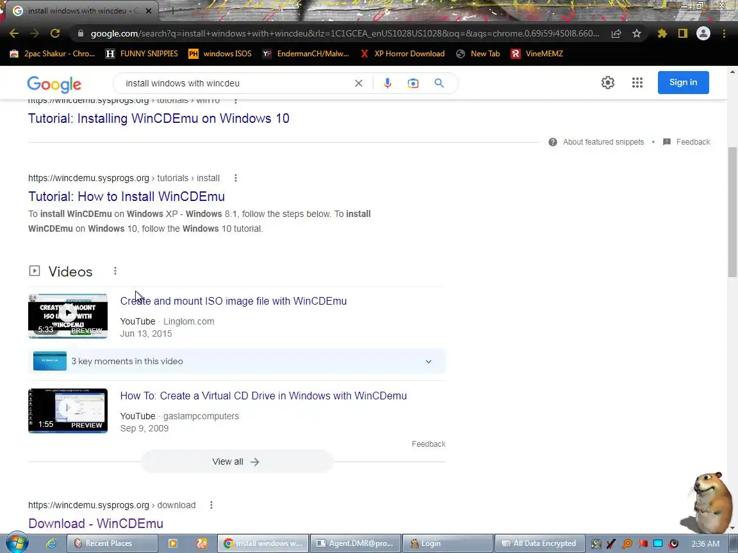Viewport: 738px width, 553px height.
Task: Toggle the Chrome side panel icon
Action: [682, 33]
